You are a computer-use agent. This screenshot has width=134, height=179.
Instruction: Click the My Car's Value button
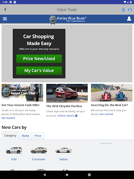click(x=39, y=71)
